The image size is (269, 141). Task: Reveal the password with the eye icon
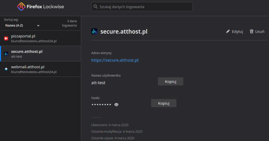tap(116, 105)
